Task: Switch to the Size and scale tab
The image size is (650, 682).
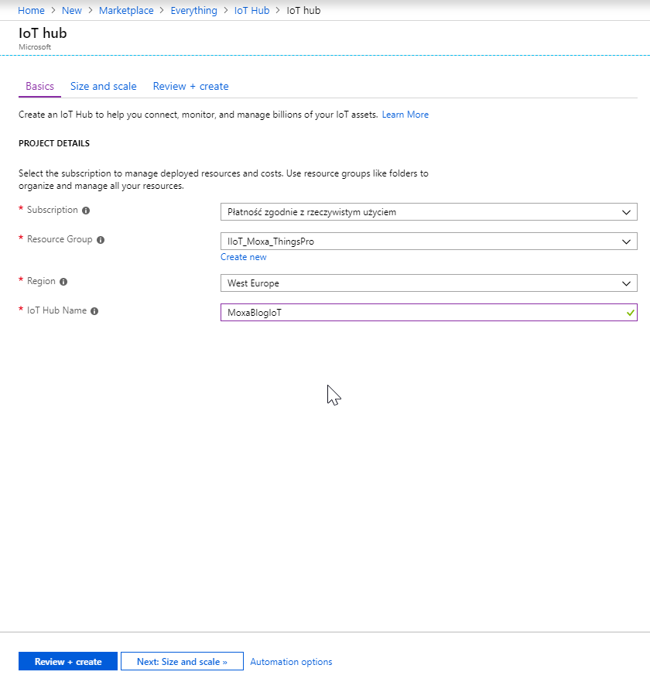Action: point(103,87)
